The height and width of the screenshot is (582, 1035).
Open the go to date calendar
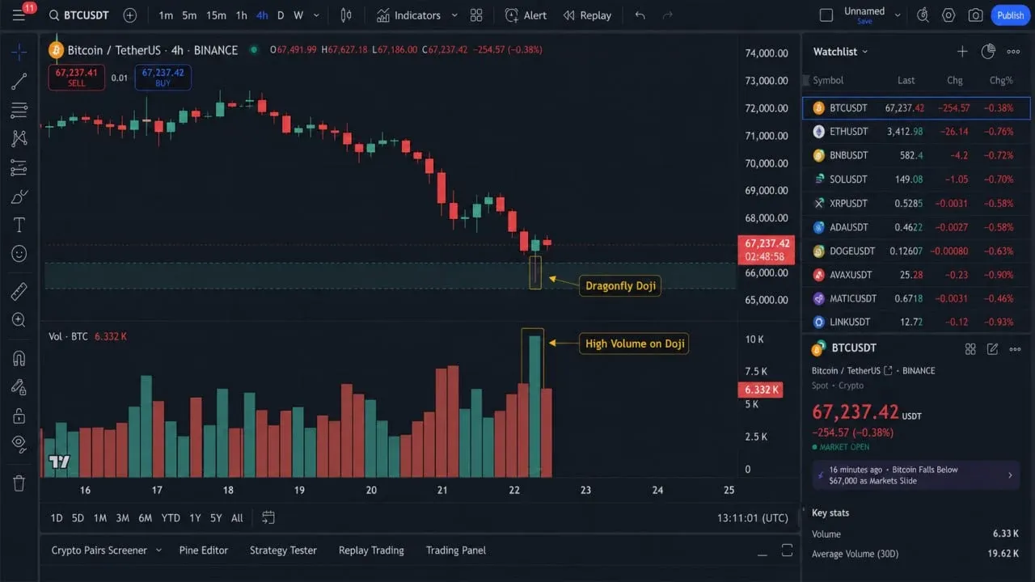click(x=268, y=517)
